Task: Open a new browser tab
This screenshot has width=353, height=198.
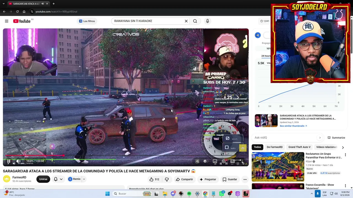Action: click(x=54, y=4)
